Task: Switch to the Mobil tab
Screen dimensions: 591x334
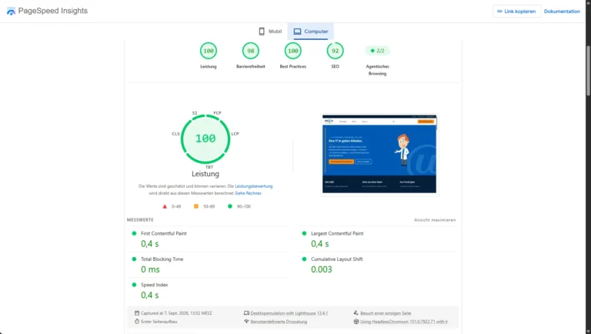Action: tap(270, 32)
